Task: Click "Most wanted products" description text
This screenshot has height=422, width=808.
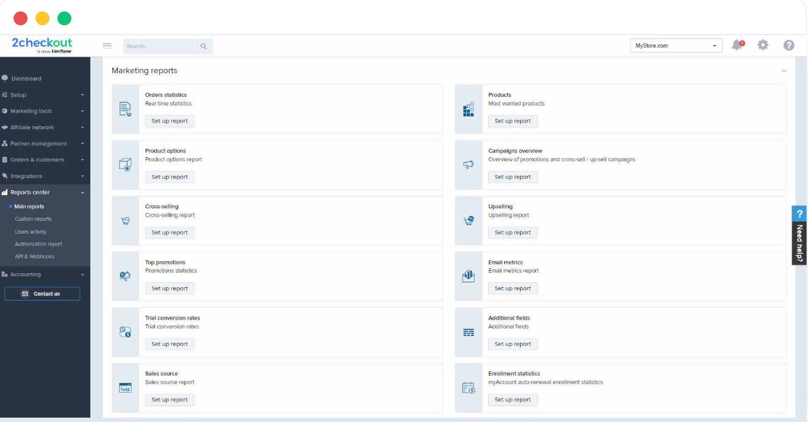Action: 516,104
